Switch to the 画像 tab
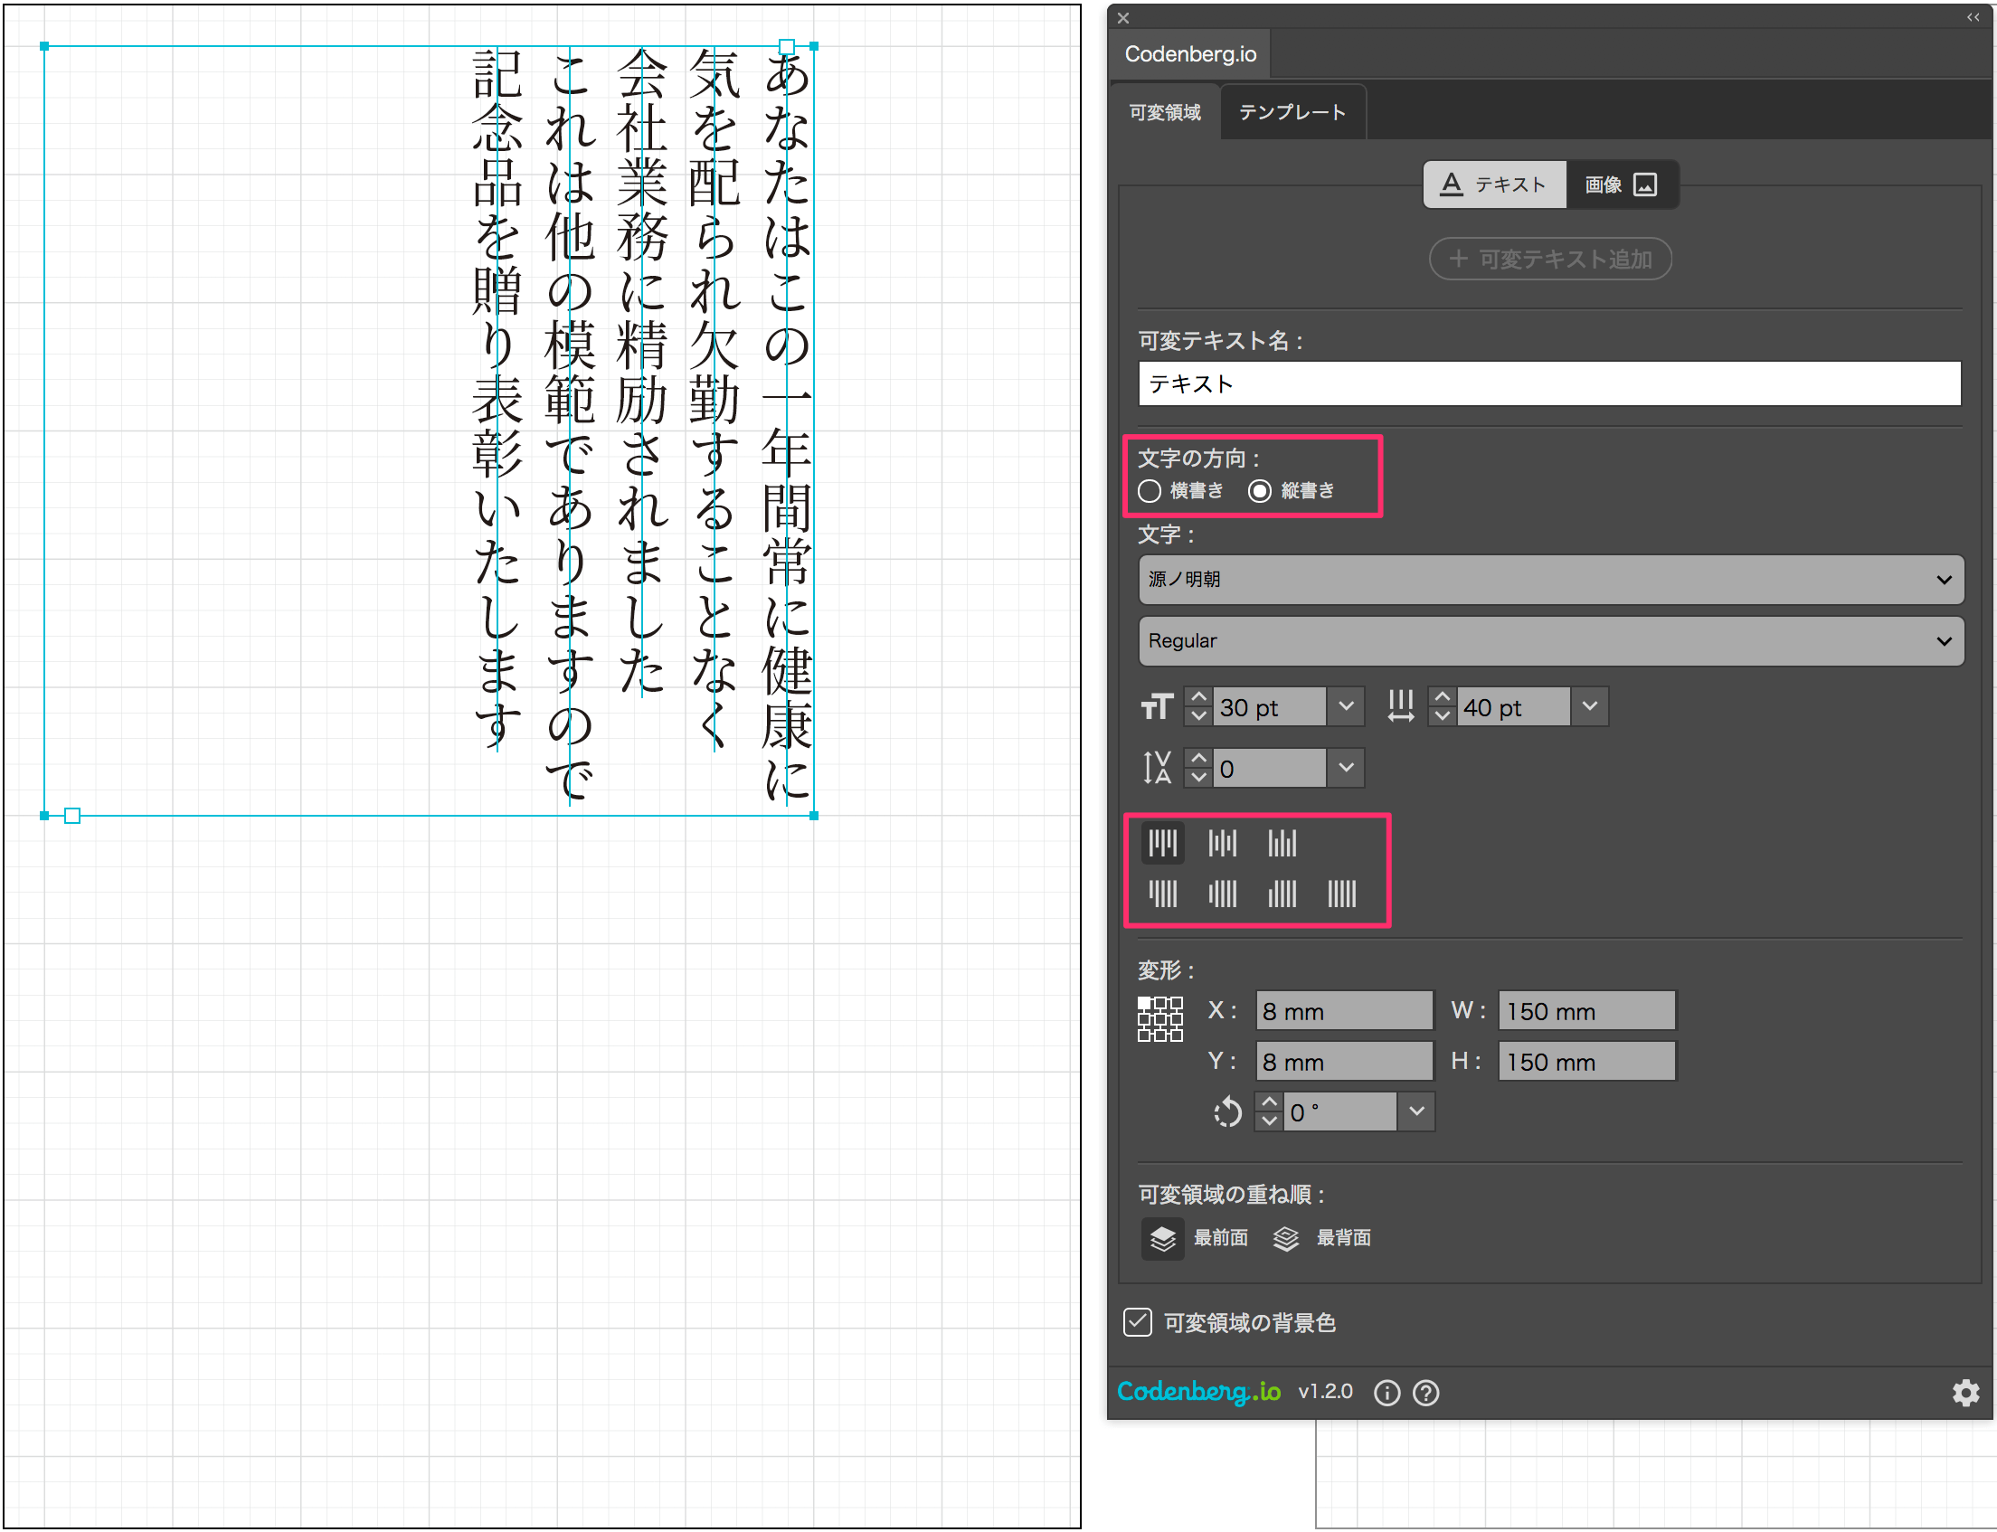Image resolution: width=1997 pixels, height=1532 pixels. pos(1623,184)
